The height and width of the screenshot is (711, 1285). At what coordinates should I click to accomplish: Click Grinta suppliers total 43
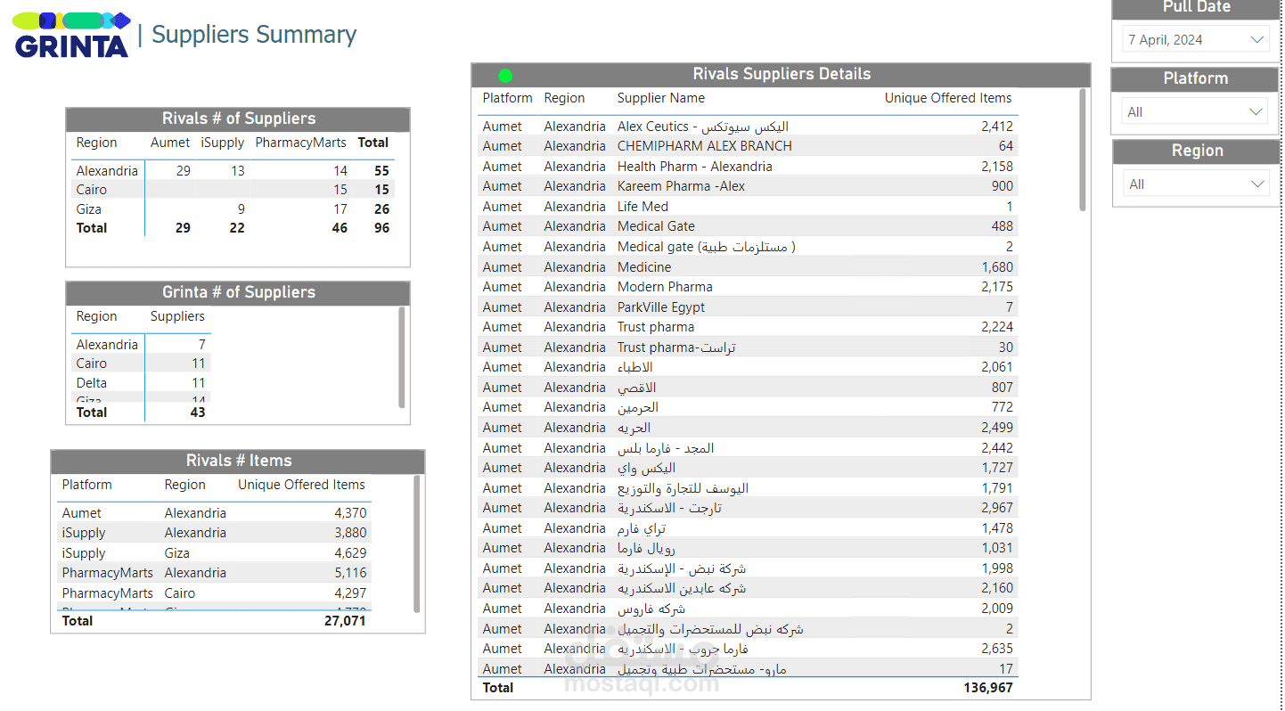click(197, 412)
